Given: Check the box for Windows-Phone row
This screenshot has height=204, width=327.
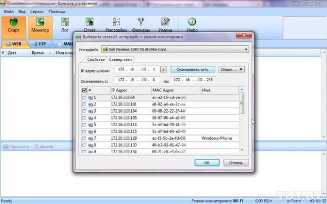Looking at the screenshot, I should 84,138.
